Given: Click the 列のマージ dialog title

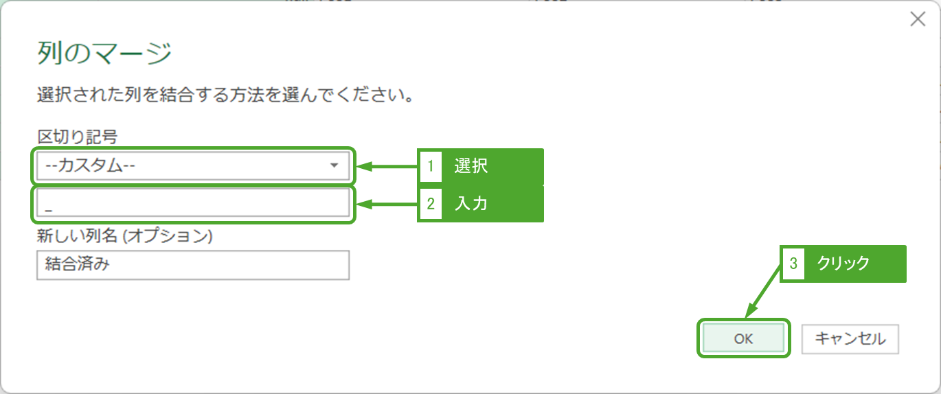Looking at the screenshot, I should point(103,54).
